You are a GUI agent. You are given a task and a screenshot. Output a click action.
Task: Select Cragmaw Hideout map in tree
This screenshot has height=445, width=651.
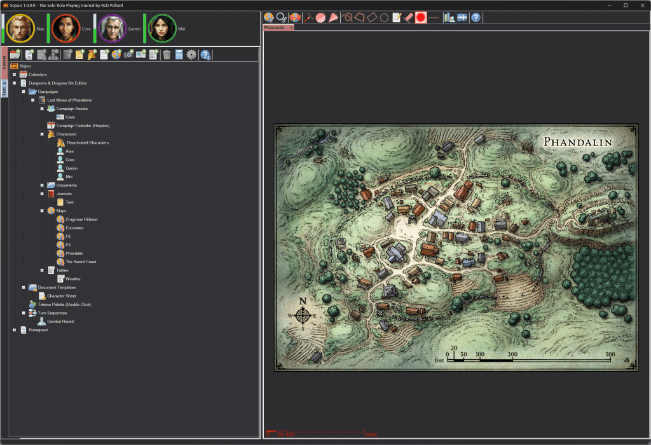pos(81,219)
